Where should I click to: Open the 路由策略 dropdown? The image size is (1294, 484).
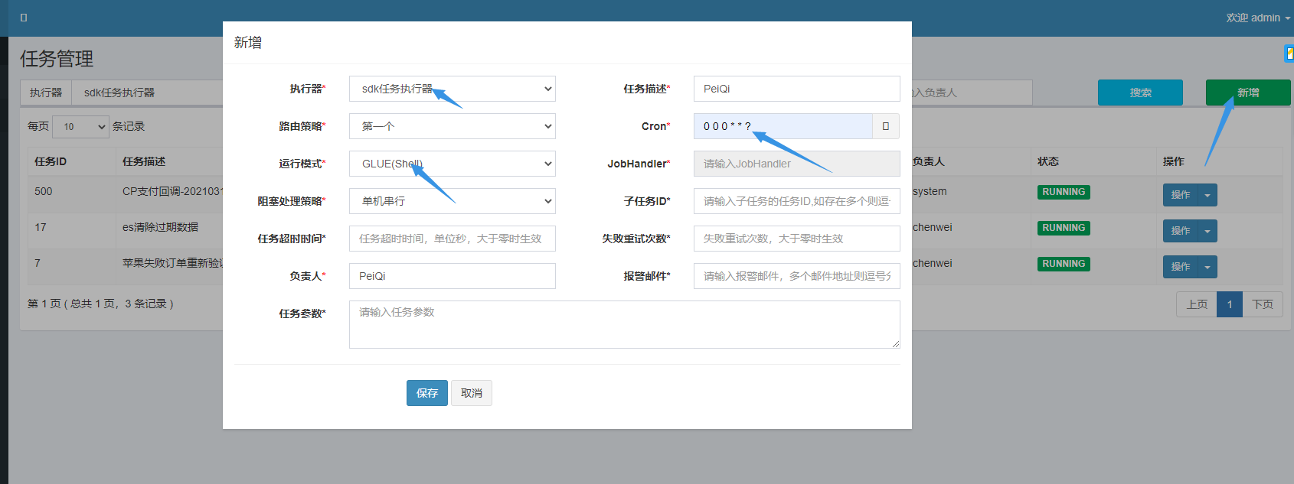[452, 126]
